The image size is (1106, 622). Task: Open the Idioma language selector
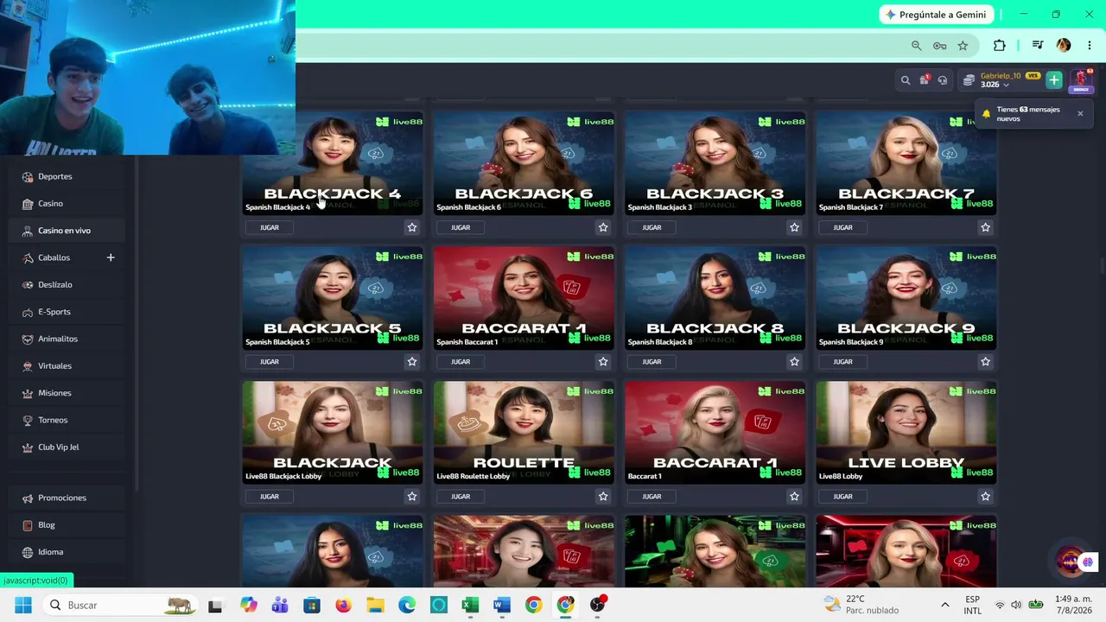[65, 552]
